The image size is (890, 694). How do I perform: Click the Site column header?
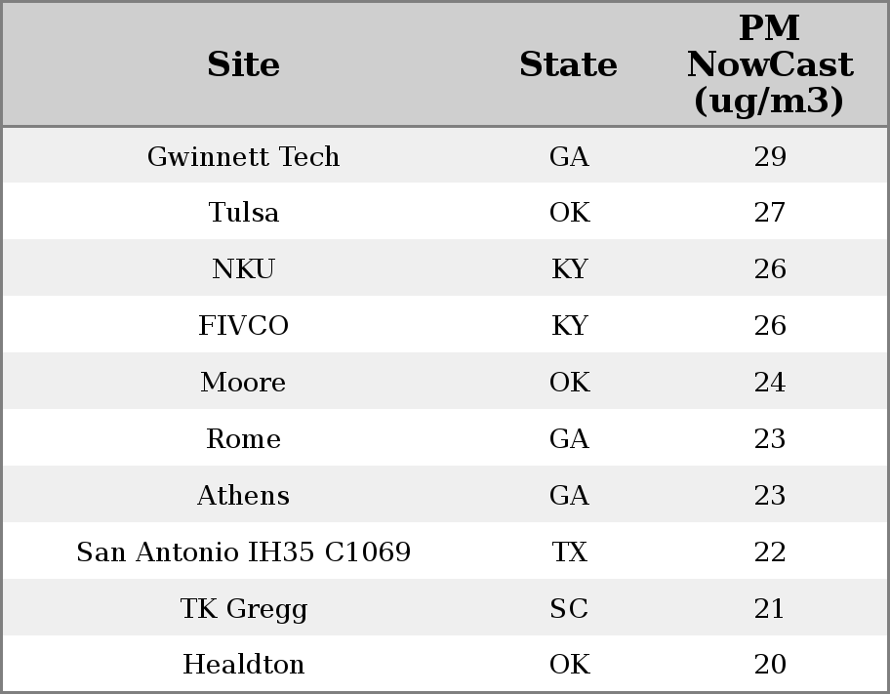pos(243,64)
